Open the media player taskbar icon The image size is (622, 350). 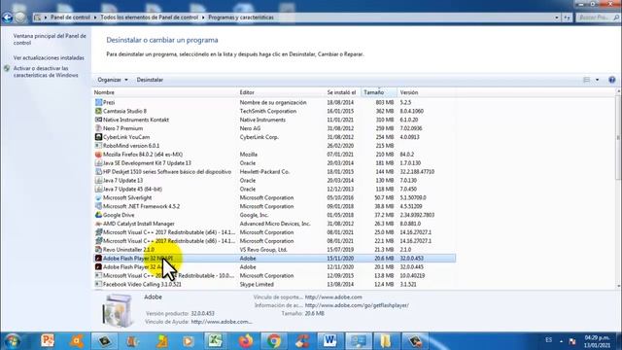tap(188, 341)
